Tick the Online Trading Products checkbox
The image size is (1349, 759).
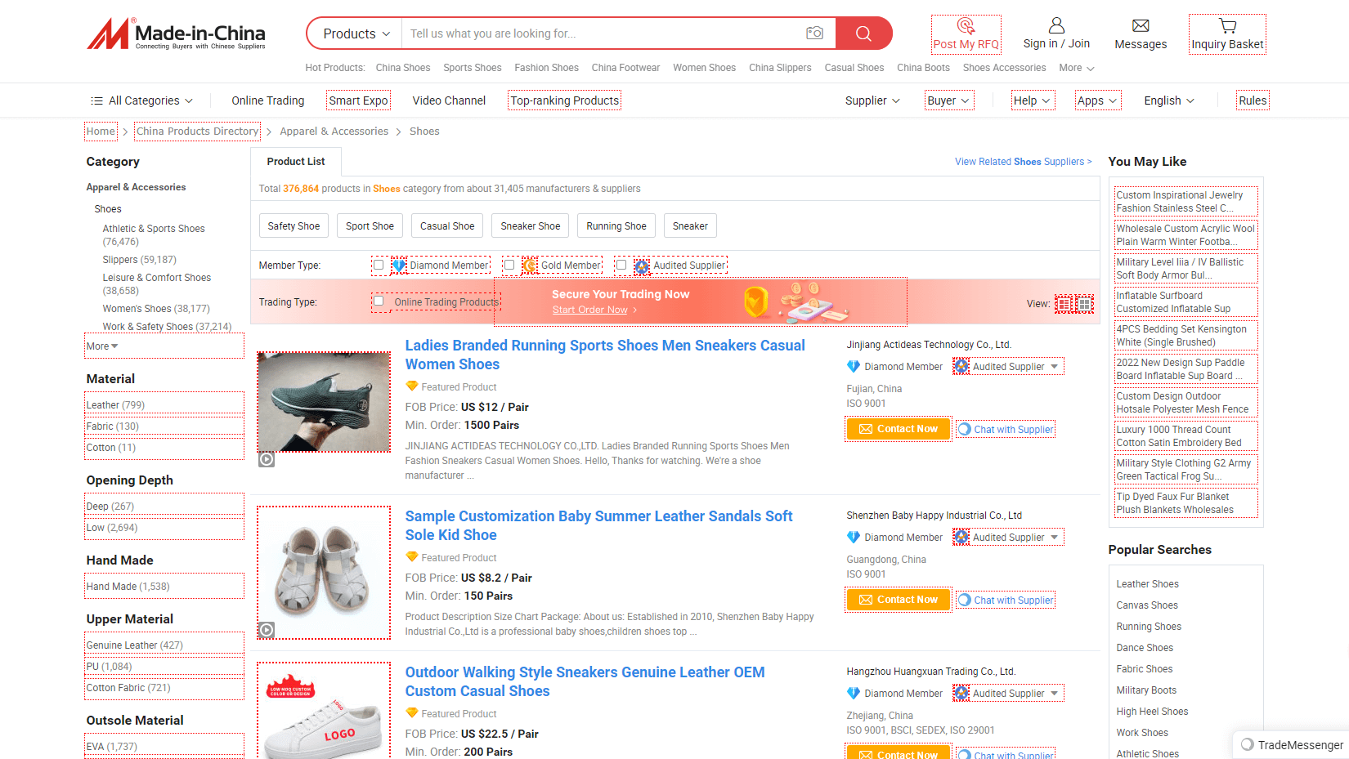[x=379, y=301]
